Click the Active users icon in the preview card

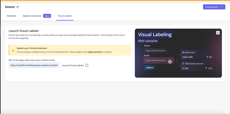click(183, 52)
